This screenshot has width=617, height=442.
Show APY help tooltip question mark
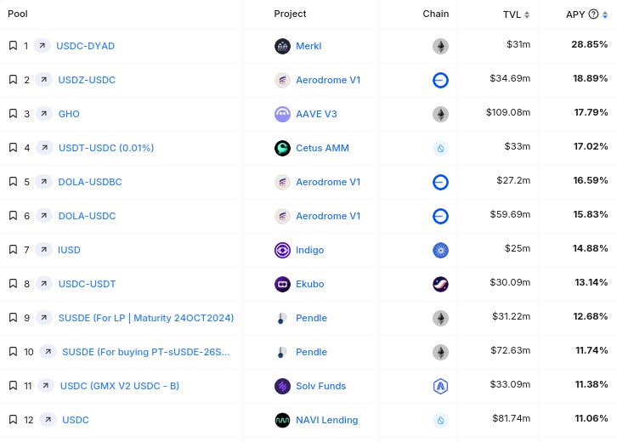tap(593, 14)
